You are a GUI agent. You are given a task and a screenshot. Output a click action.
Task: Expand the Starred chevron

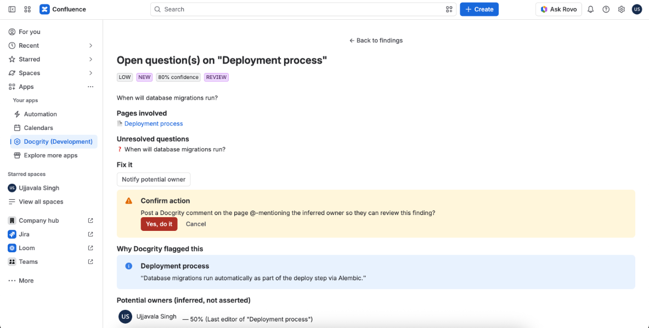tap(91, 59)
